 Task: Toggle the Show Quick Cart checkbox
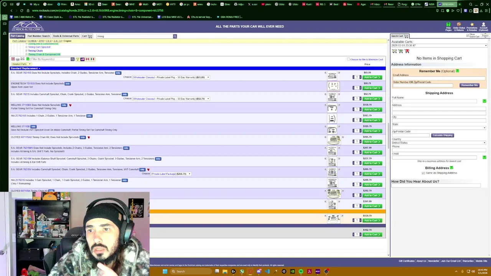468,35
